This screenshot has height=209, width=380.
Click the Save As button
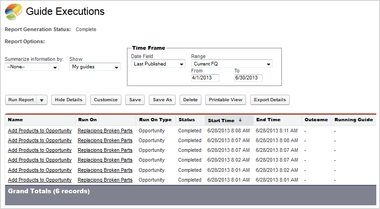click(162, 100)
